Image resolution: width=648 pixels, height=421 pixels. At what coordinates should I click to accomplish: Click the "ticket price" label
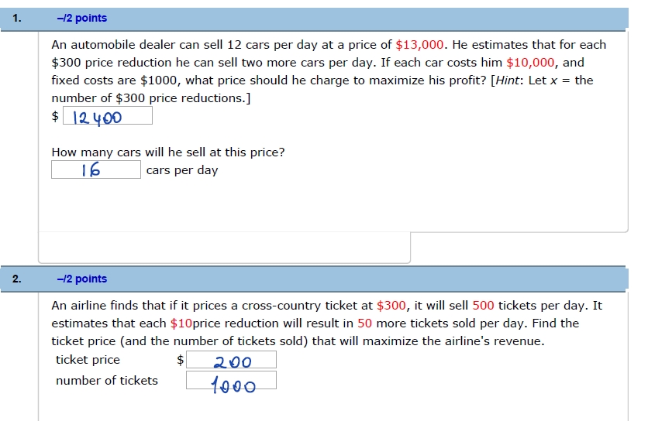(88, 360)
